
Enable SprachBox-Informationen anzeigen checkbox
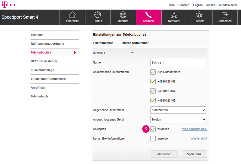pyautogui.click(x=153, y=139)
